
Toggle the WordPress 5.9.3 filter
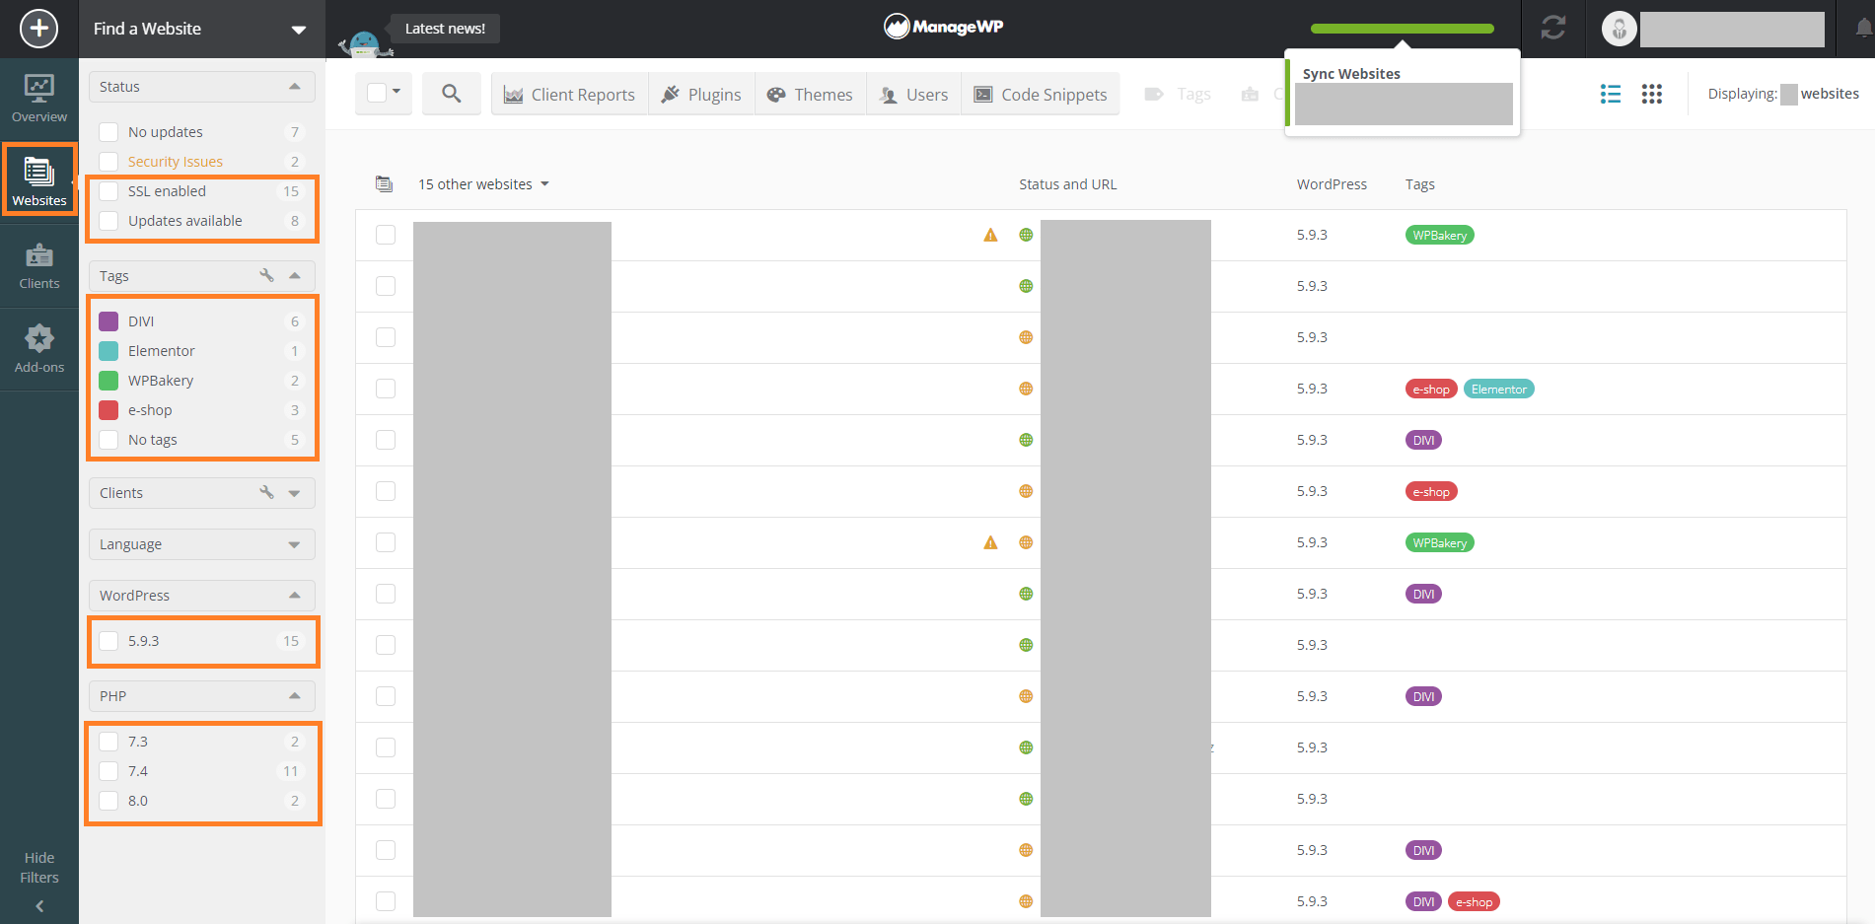tap(108, 641)
